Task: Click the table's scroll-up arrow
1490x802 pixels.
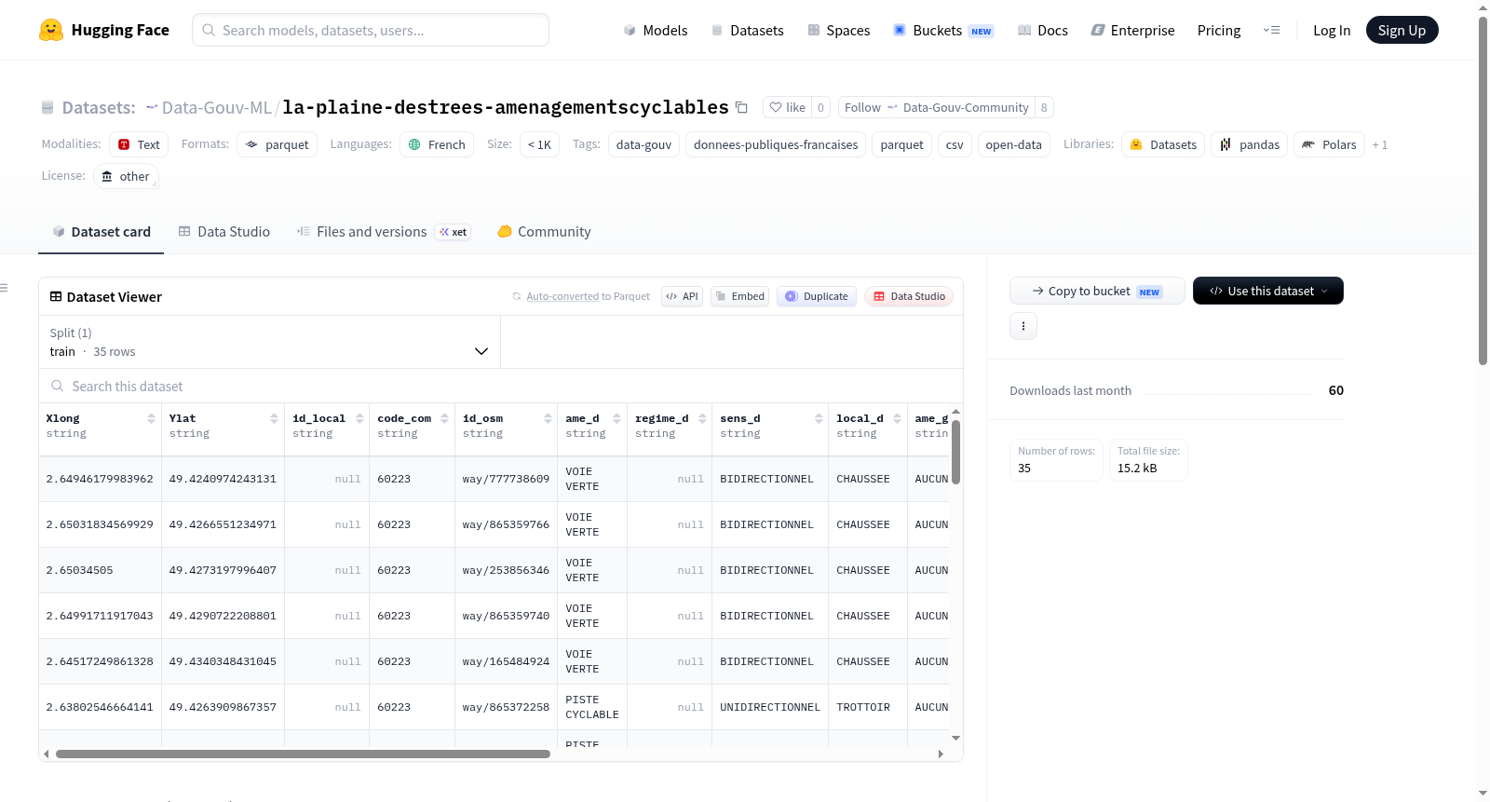Action: click(955, 411)
